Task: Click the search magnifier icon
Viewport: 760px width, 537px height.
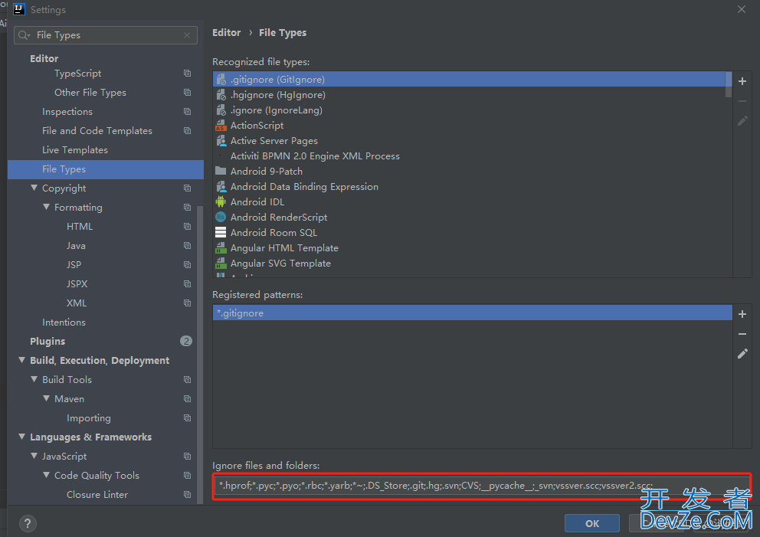Action: 25,35
